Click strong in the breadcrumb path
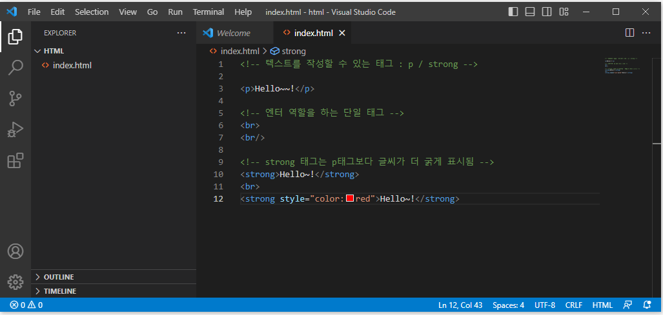The image size is (663, 315). (x=294, y=52)
